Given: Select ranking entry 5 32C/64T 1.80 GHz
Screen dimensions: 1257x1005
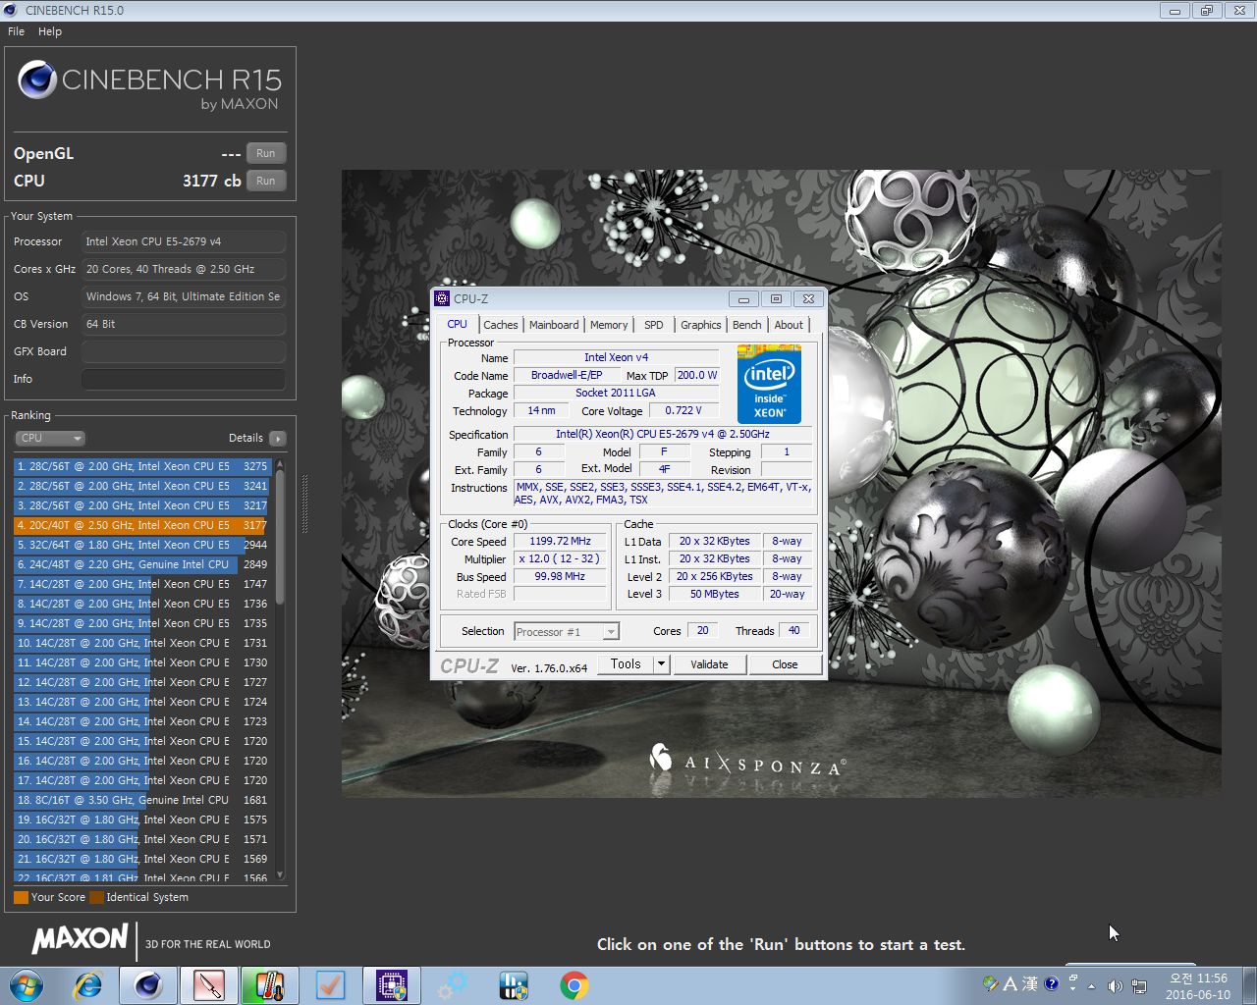Looking at the screenshot, I should click(142, 545).
